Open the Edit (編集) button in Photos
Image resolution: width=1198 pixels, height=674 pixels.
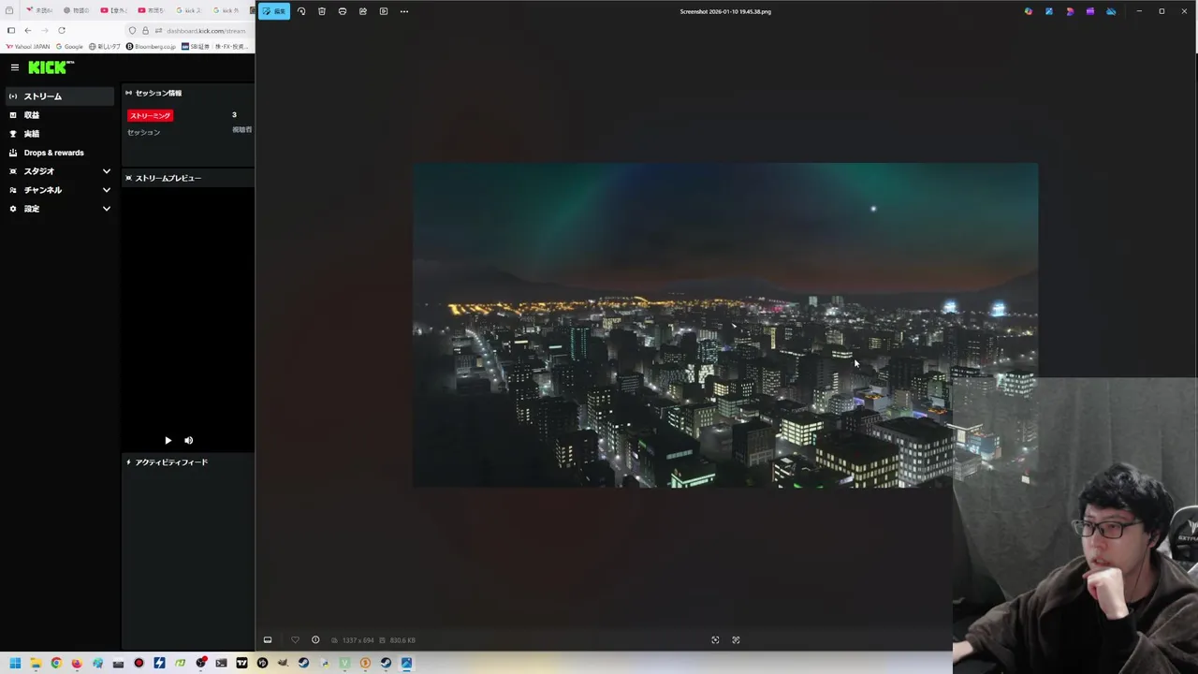pos(274,11)
